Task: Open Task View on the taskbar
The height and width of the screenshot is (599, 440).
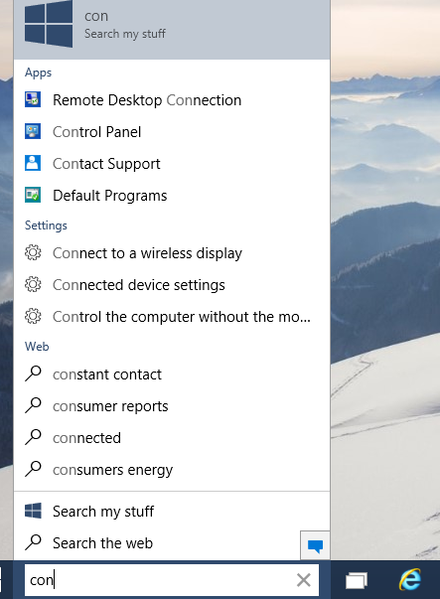Action: [x=357, y=581]
